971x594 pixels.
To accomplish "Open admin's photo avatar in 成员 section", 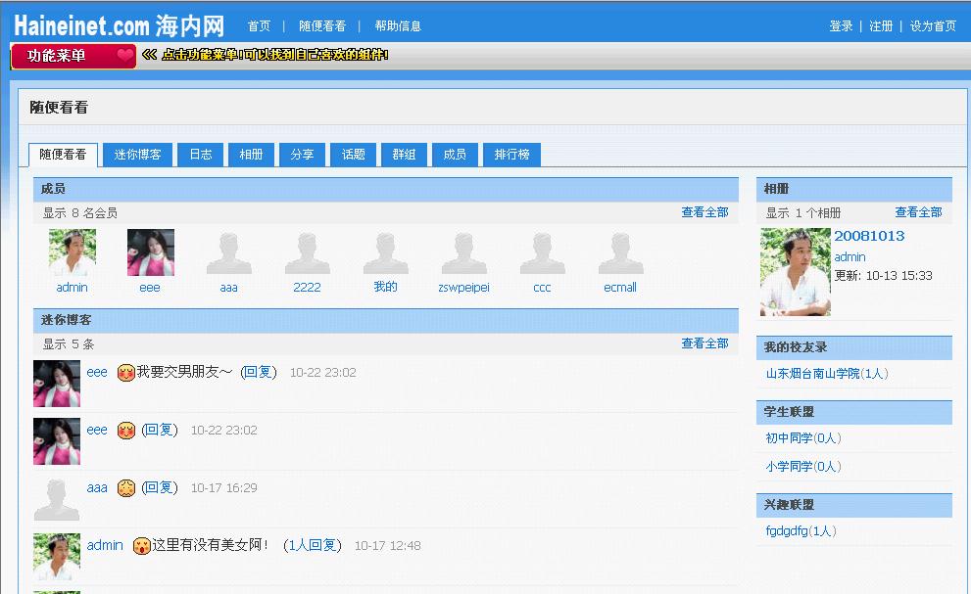I will tap(73, 252).
